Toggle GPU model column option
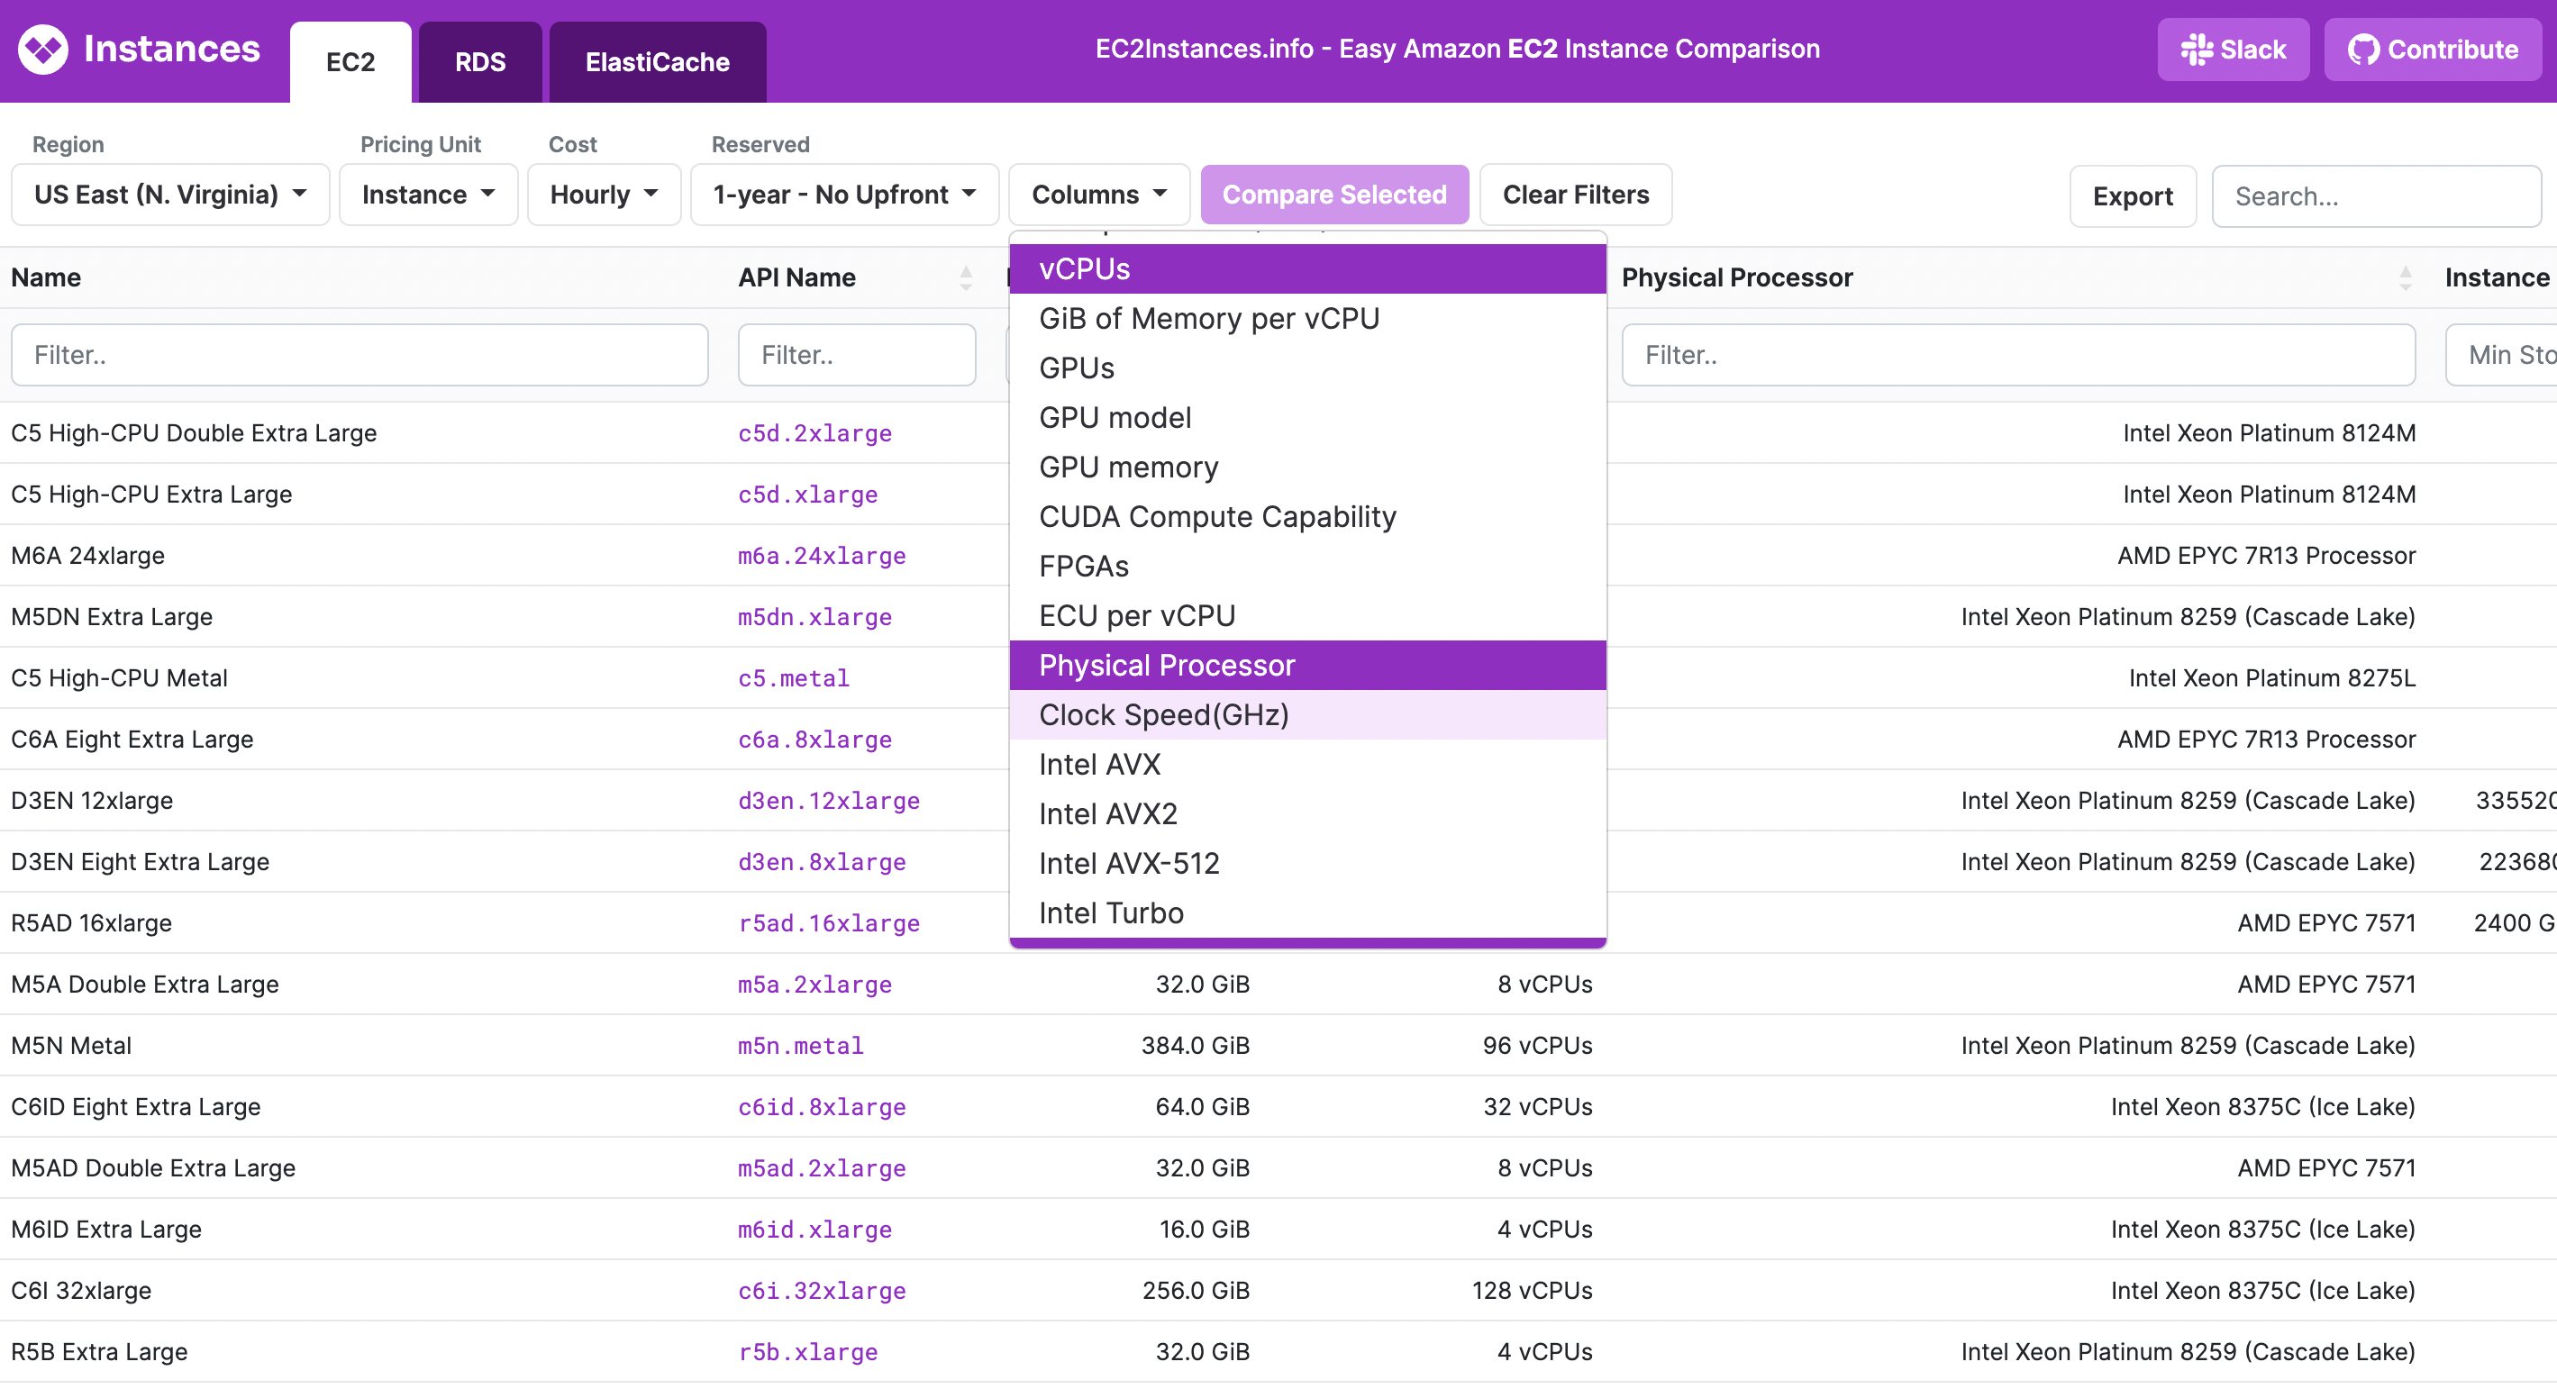This screenshot has height=1389, width=2557. [x=1307, y=418]
